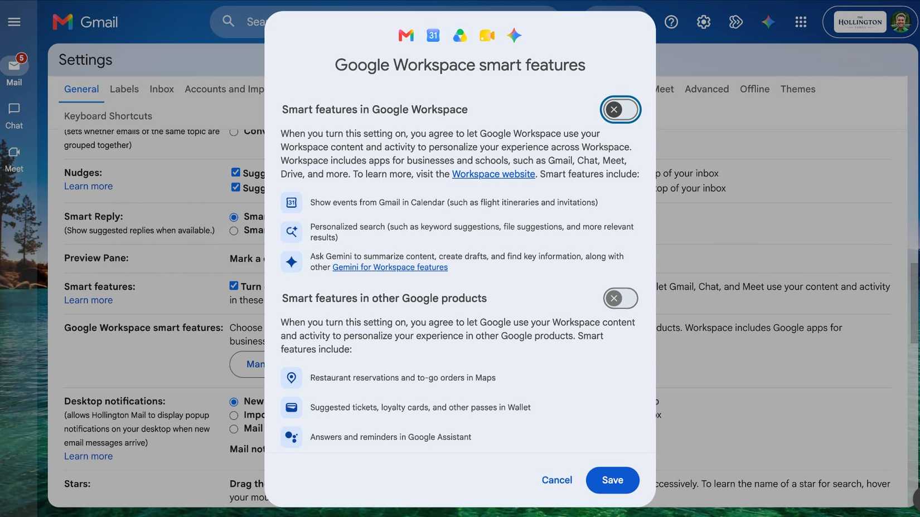920x517 pixels.
Task: Click the Gmail logo
Action: pyautogui.click(x=85, y=22)
